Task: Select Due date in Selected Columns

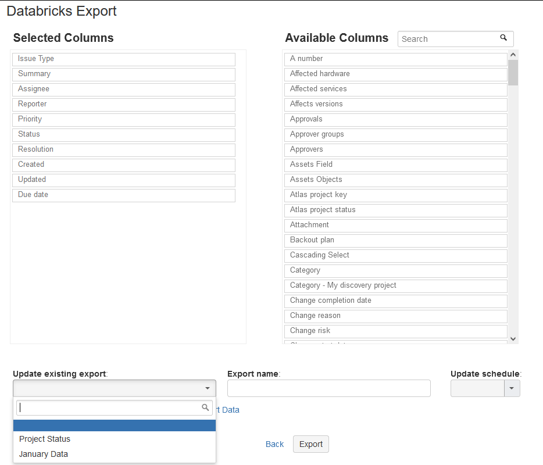Action: [124, 195]
